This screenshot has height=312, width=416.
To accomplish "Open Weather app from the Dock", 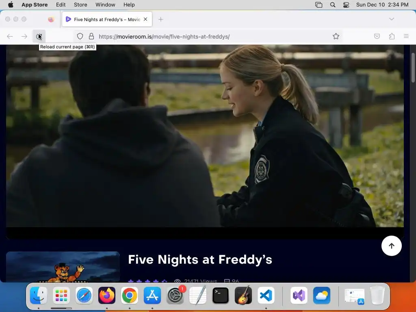I will [322, 295].
